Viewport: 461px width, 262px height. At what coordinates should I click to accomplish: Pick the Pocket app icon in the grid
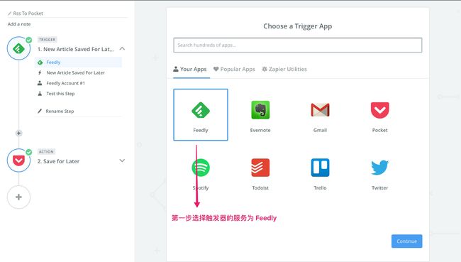380,110
